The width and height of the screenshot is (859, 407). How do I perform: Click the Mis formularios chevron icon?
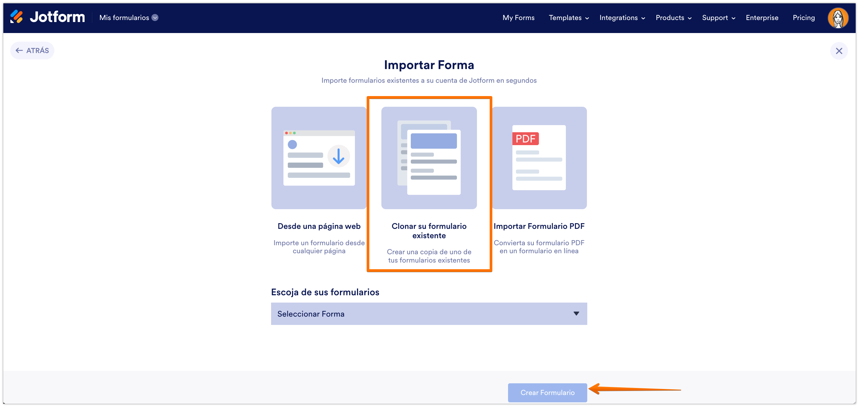click(x=155, y=18)
